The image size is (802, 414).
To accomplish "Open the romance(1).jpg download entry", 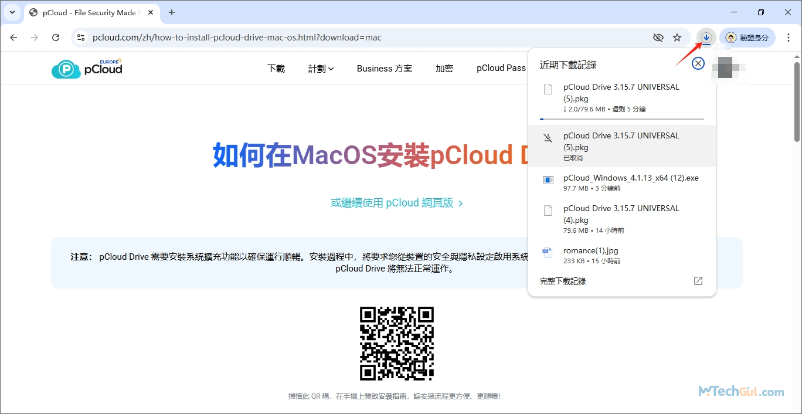I will [x=622, y=255].
